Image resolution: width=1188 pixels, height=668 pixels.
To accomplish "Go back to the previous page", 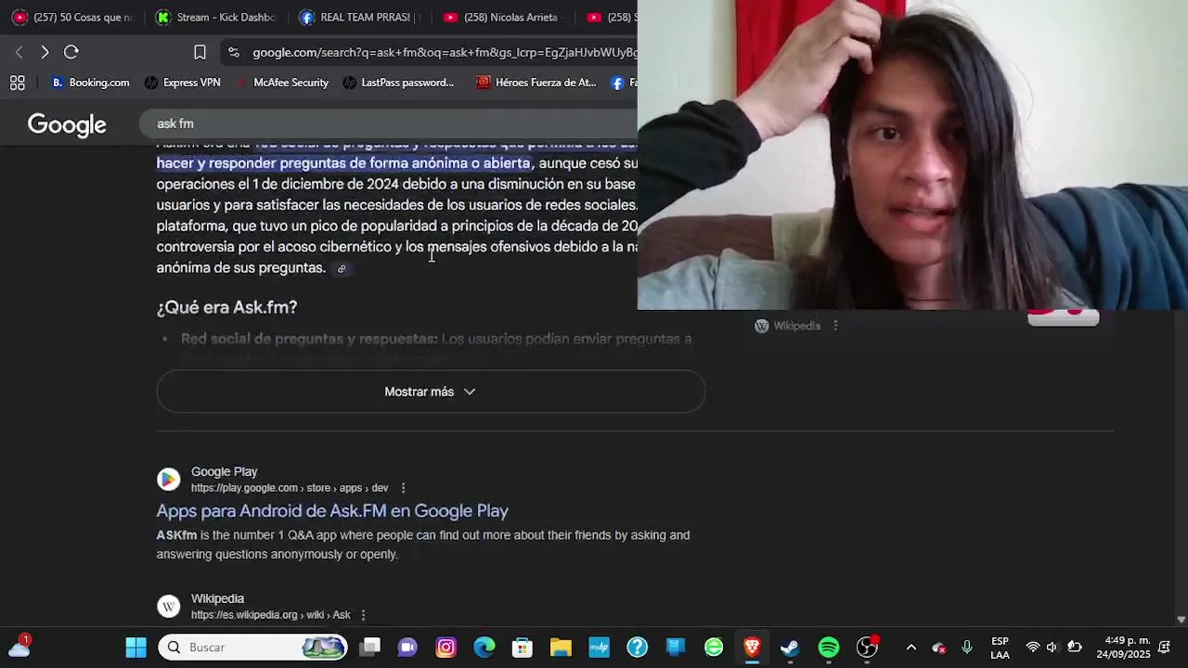I will [19, 52].
